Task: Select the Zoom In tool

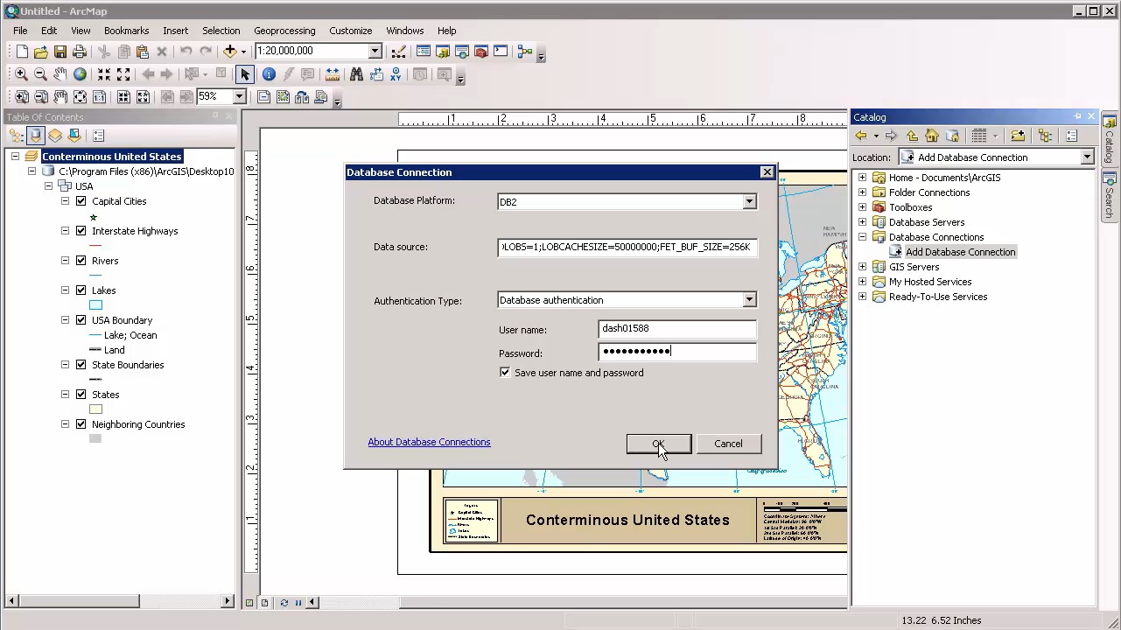Action: pos(21,75)
